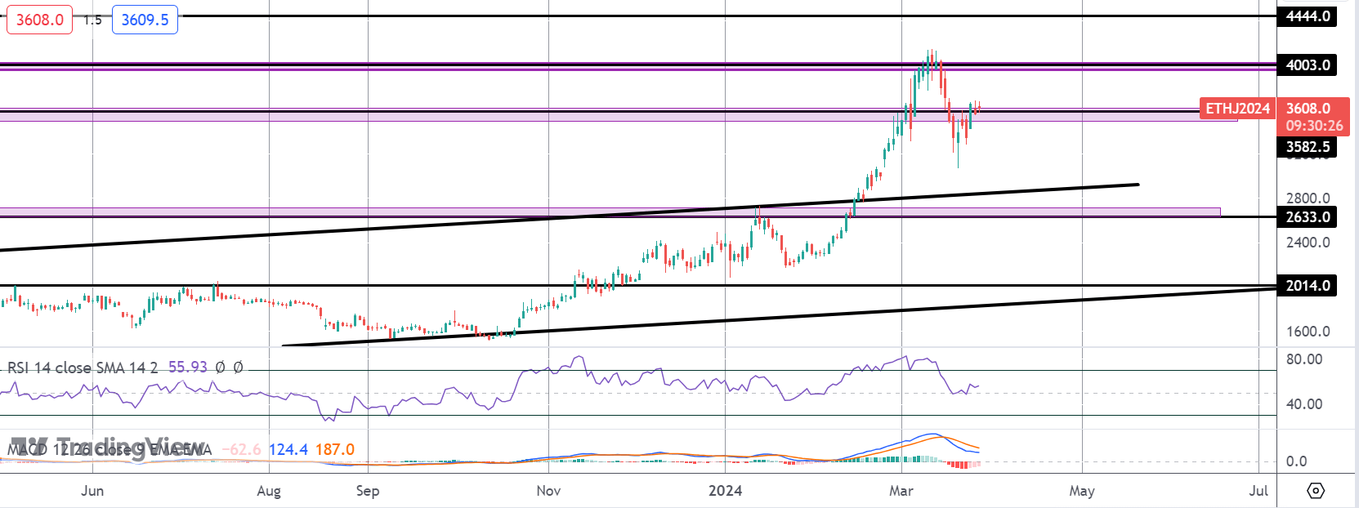1359x508 pixels.
Task: Click the RSI scale value 80.00
Action: point(1304,359)
